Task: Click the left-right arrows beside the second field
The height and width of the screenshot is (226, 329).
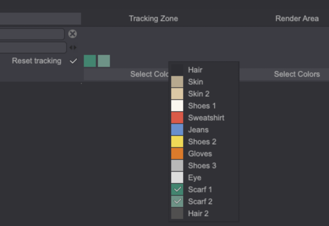Action: pos(73,47)
